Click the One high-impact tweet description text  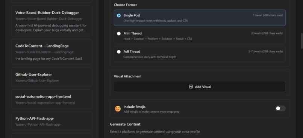(156, 21)
